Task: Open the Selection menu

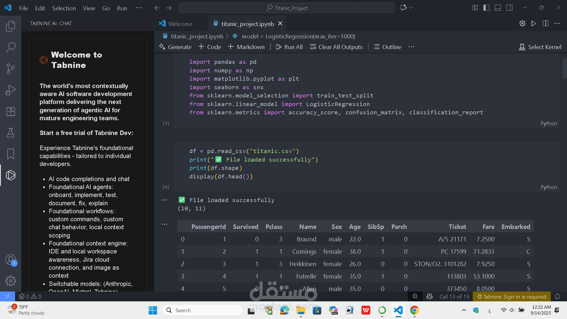Action: click(64, 8)
